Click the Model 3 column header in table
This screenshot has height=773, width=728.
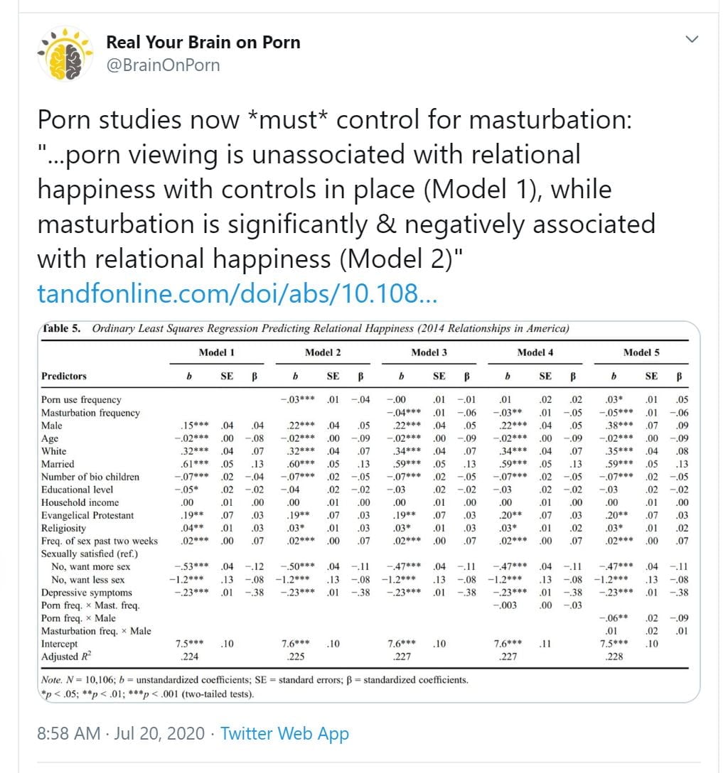point(429,352)
